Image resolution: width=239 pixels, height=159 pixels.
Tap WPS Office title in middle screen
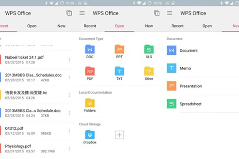[x=106, y=13]
